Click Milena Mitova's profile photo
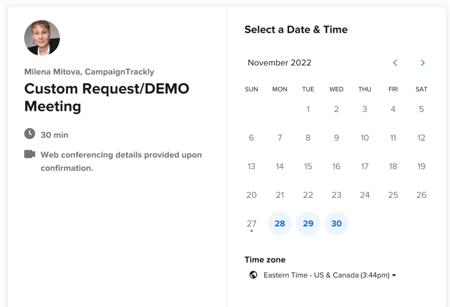Viewport: 450px width, 307px height. 42,38
